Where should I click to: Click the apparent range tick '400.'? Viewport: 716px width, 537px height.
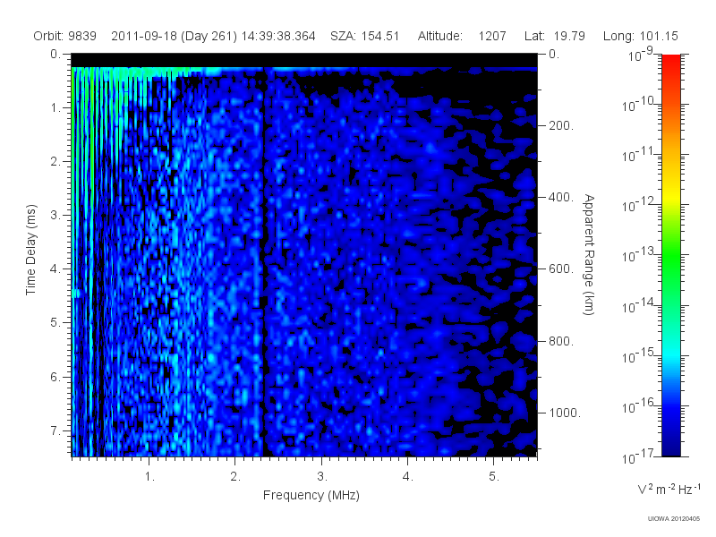coord(561,197)
